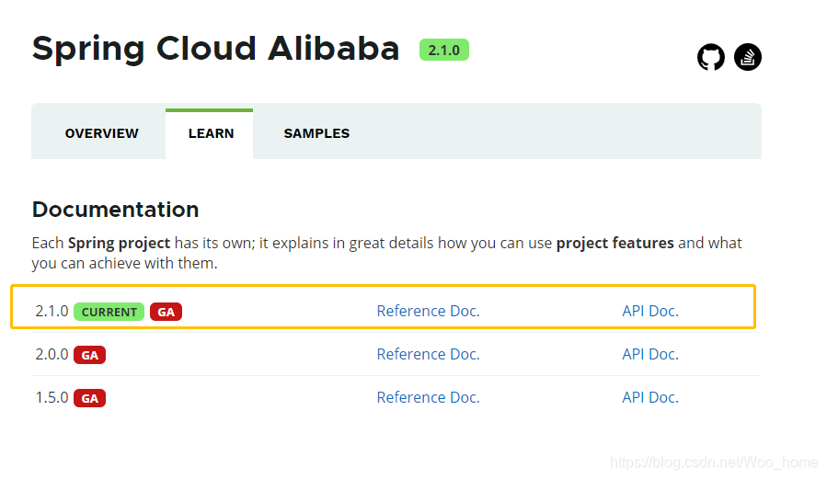Click the GA badge next to 2.0.0
The width and height of the screenshot is (827, 479).
pyautogui.click(x=89, y=355)
